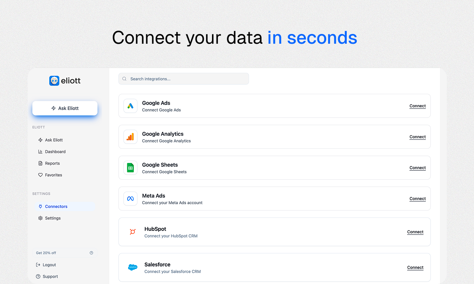Open the Settings gear icon
This screenshot has height=284, width=474.
tap(41, 218)
